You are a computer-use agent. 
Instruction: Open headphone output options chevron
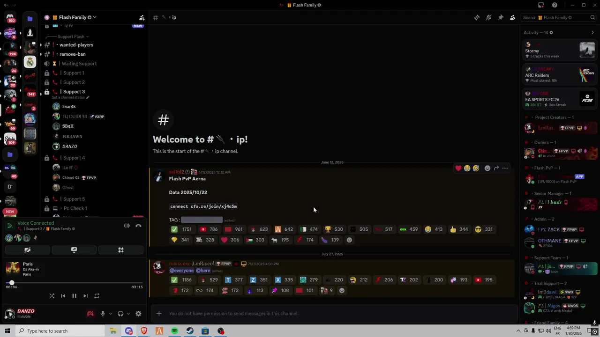128,314
